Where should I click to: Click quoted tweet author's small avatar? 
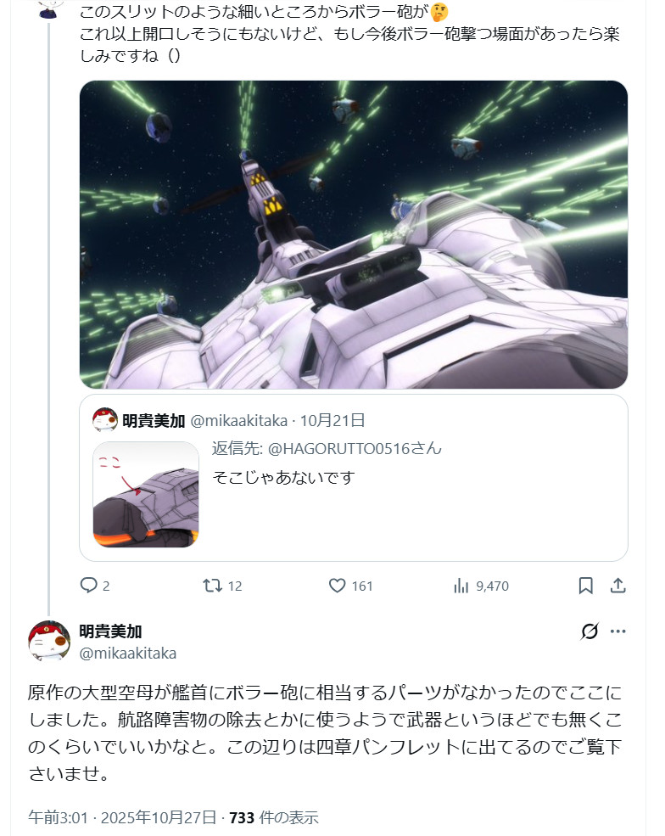(105, 420)
